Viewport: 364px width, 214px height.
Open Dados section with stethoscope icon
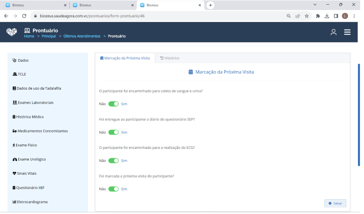[x=21, y=60]
